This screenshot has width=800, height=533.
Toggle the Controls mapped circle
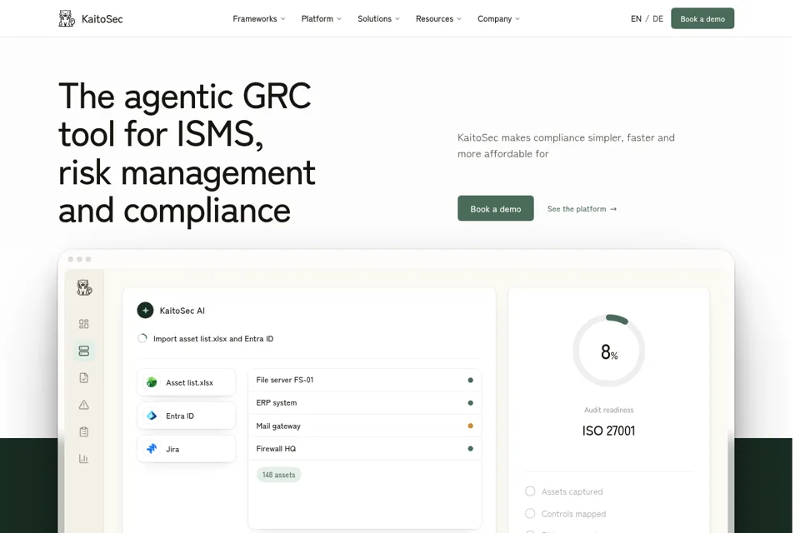[530, 514]
